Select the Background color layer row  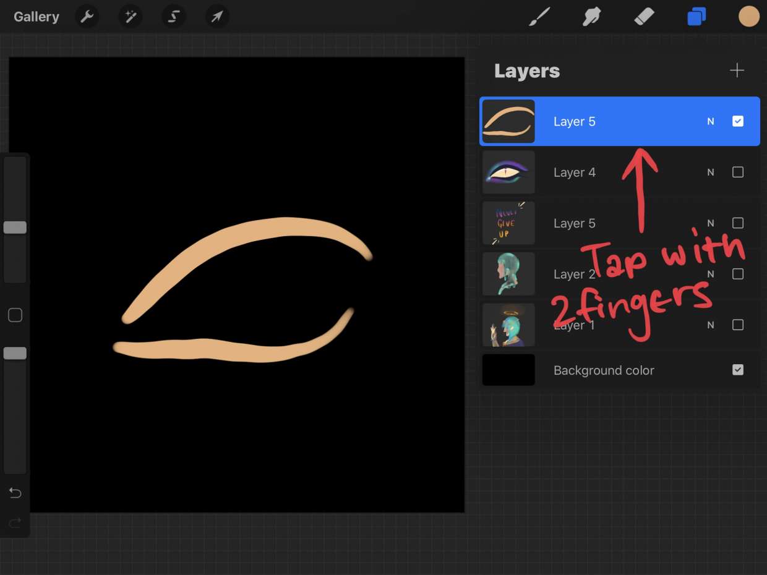[603, 370]
